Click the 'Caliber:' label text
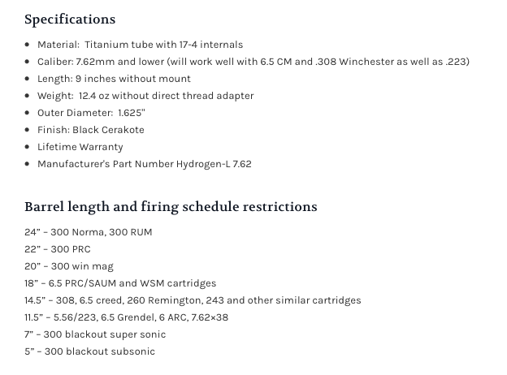This screenshot has width=507, height=375. pos(55,62)
